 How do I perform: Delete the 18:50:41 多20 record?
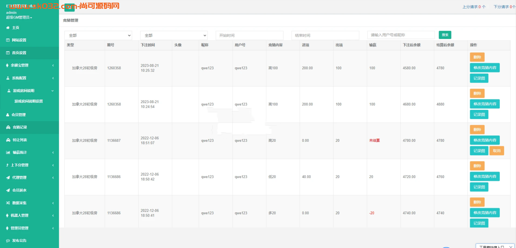[x=477, y=202]
